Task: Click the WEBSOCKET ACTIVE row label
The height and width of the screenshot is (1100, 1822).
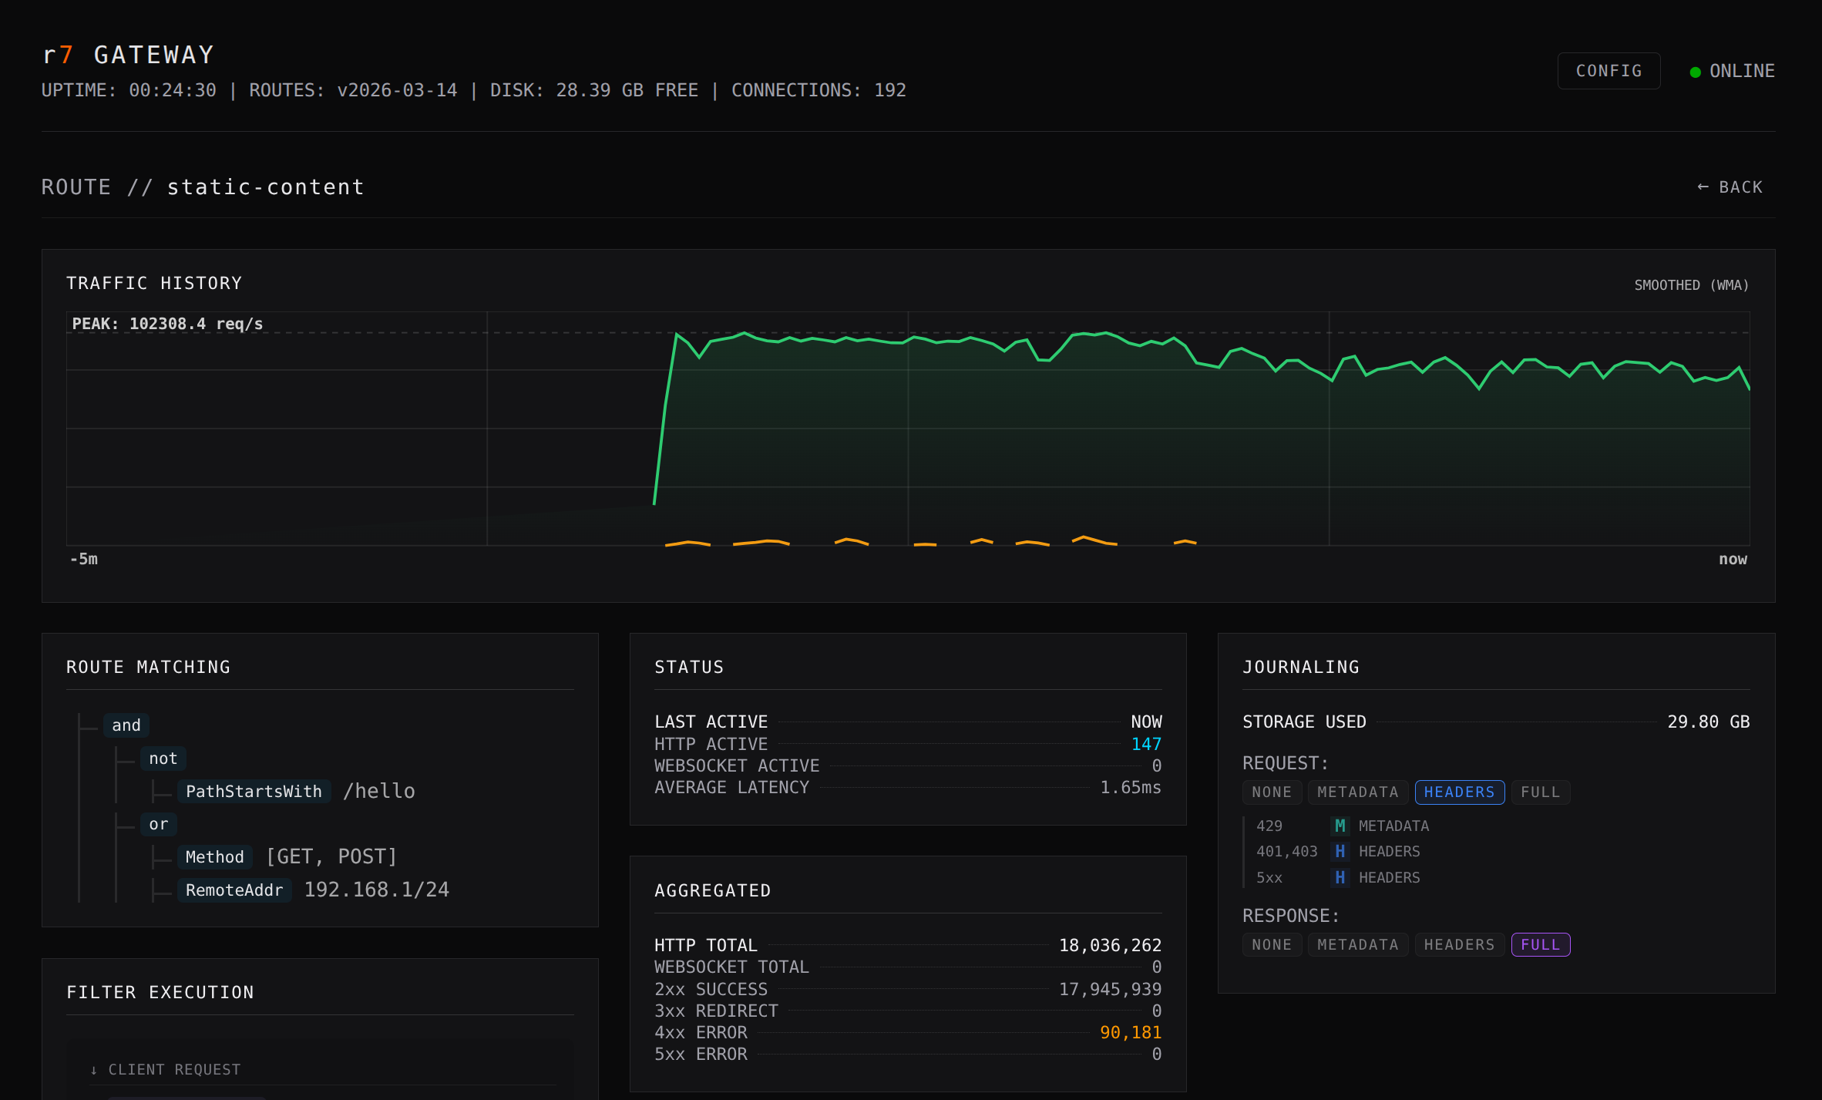Action: 737,765
